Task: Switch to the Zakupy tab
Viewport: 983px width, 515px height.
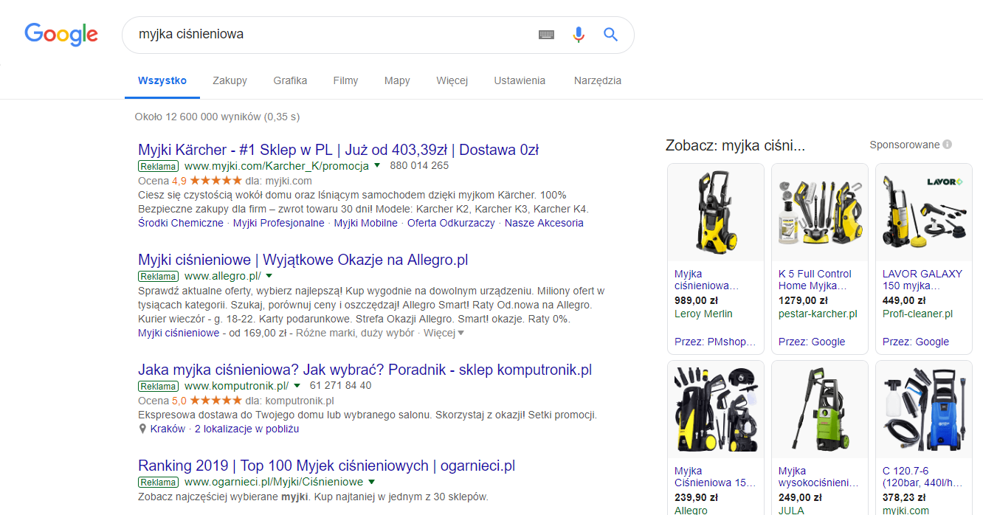Action: coord(230,80)
